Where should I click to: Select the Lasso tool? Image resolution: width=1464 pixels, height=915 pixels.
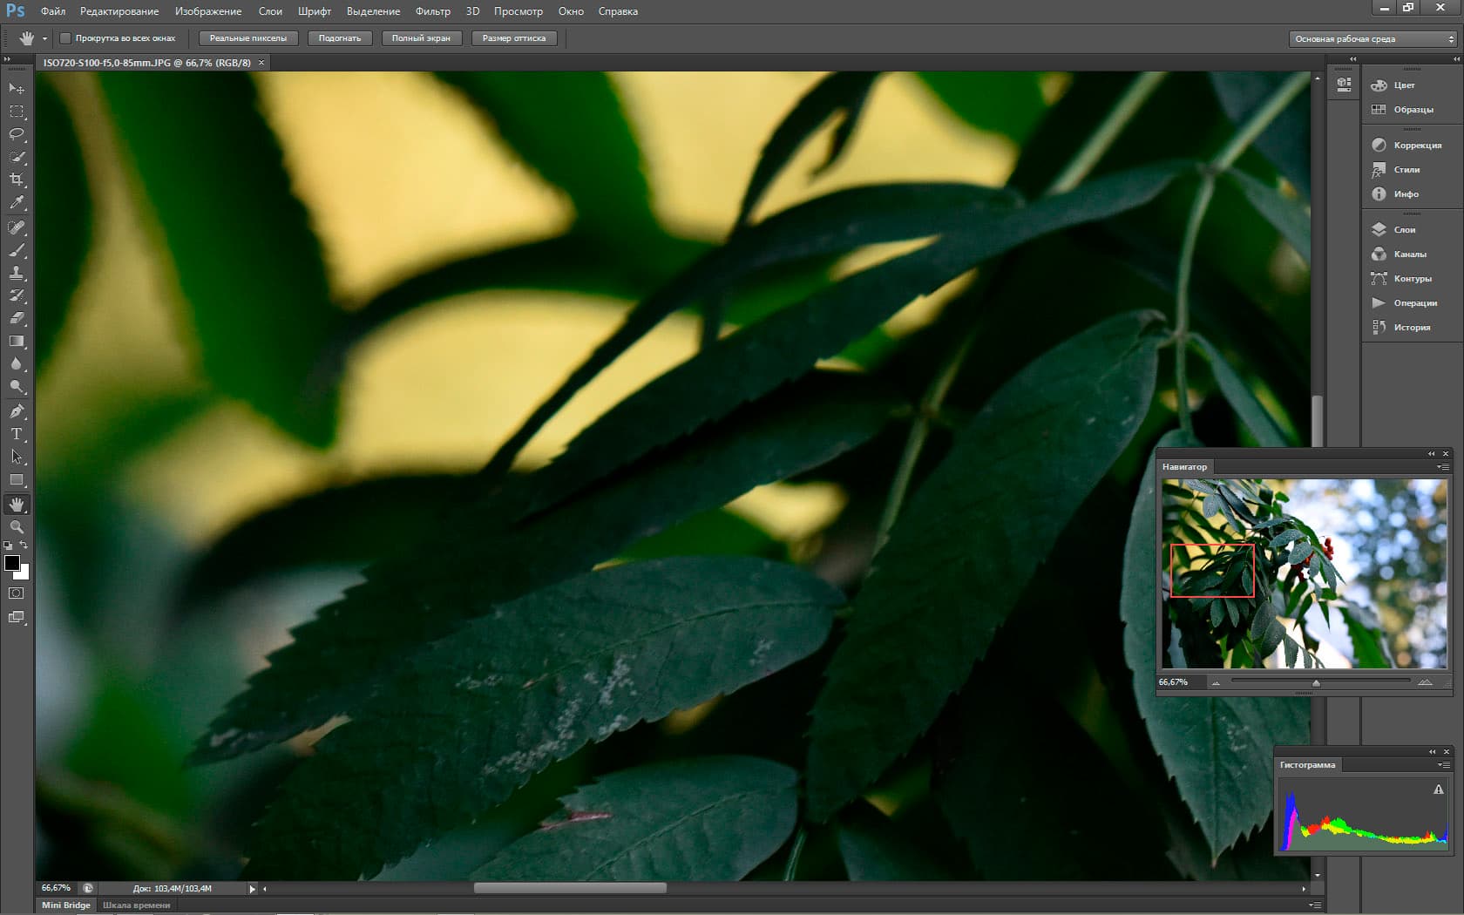point(17,134)
